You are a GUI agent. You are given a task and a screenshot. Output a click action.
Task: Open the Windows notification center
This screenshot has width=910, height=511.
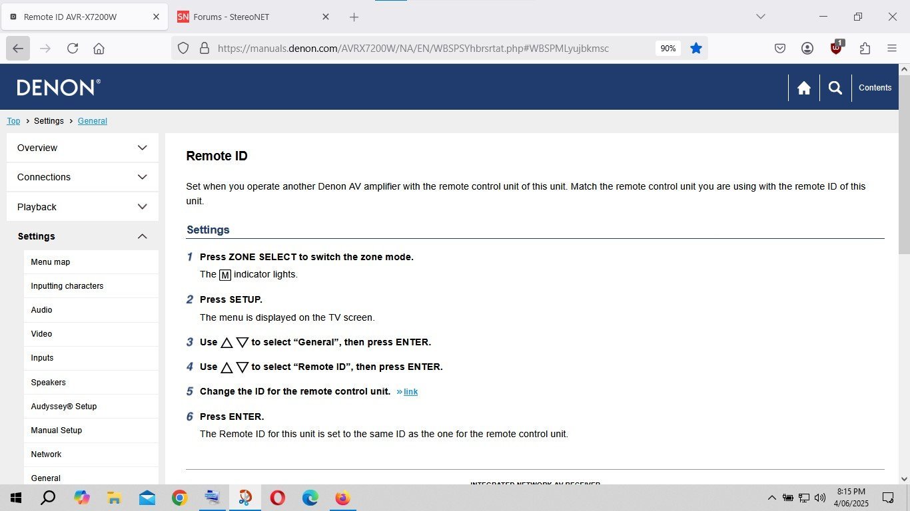coord(888,498)
